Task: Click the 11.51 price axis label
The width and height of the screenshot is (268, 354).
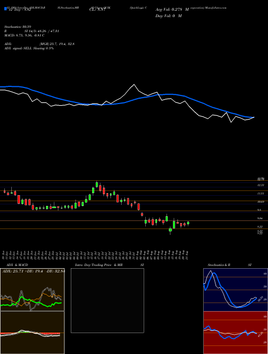Action: click(260, 194)
